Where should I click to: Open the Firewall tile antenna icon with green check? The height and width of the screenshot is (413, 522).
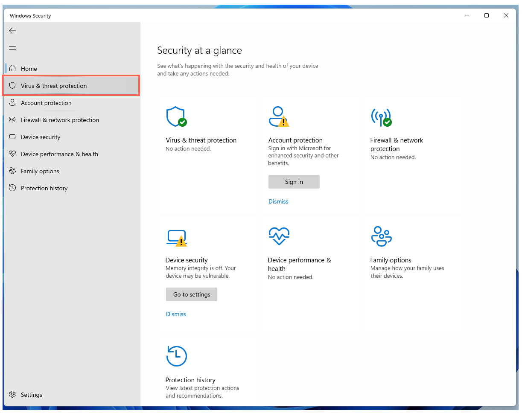click(x=381, y=116)
